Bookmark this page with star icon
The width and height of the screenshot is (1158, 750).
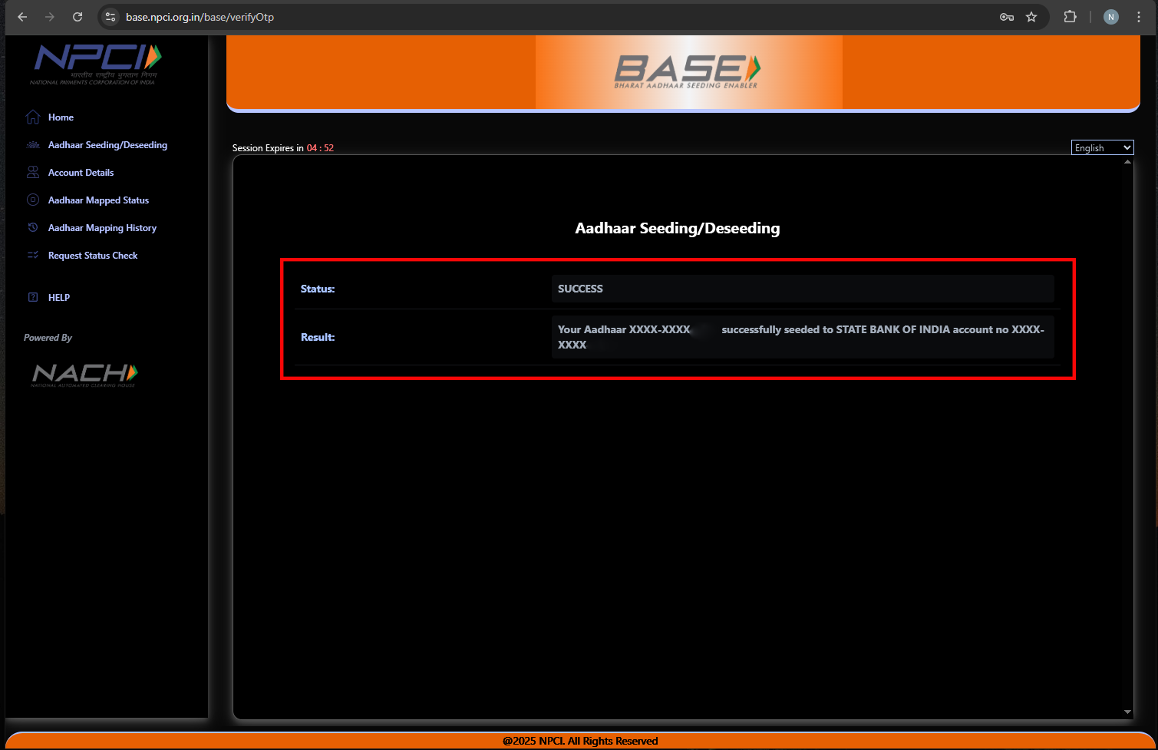(x=1031, y=17)
